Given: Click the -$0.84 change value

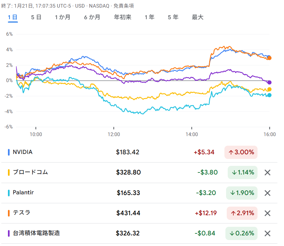Looking at the screenshot, I should tap(205, 233).
